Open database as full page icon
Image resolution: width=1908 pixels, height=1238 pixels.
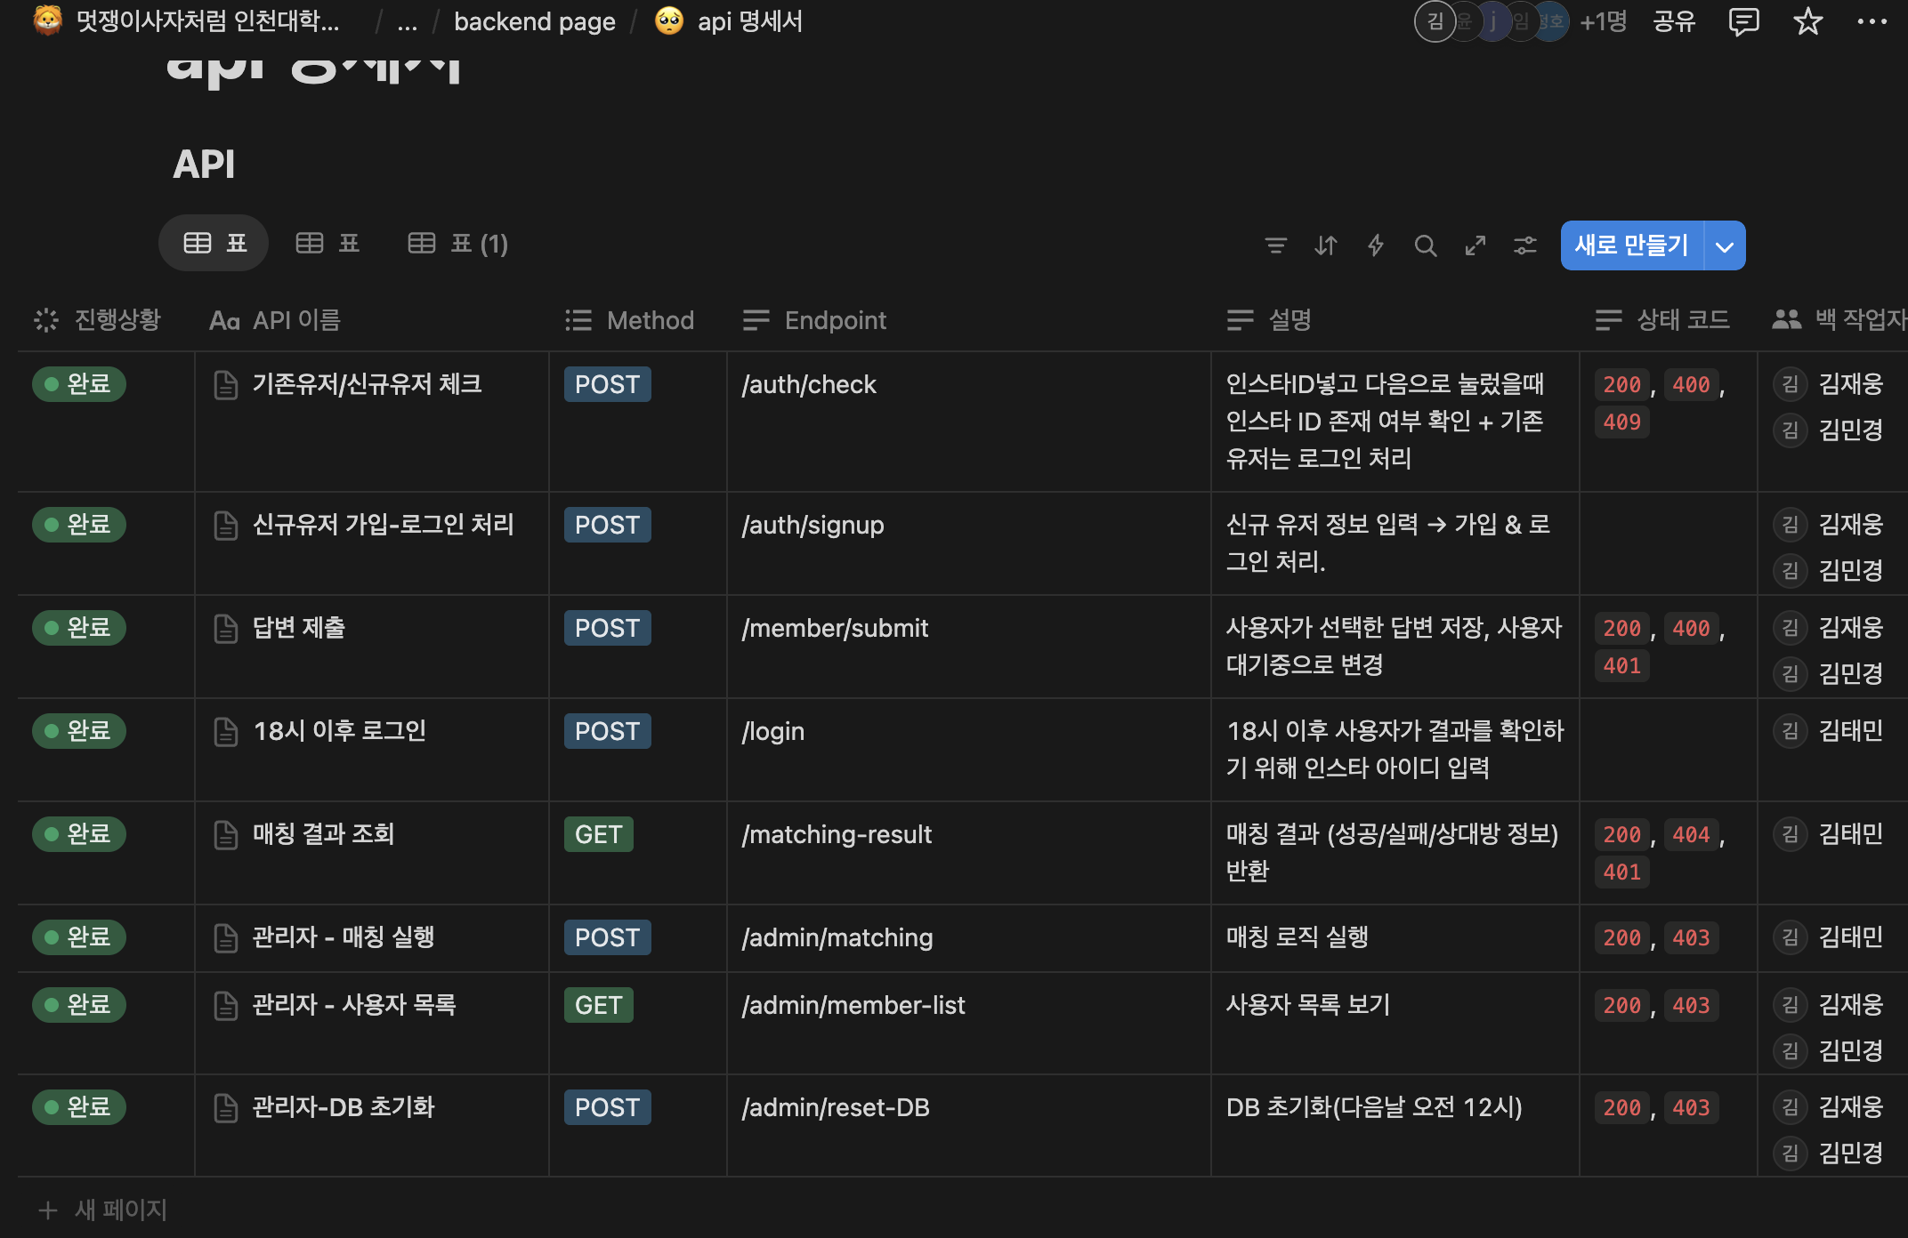(1475, 245)
